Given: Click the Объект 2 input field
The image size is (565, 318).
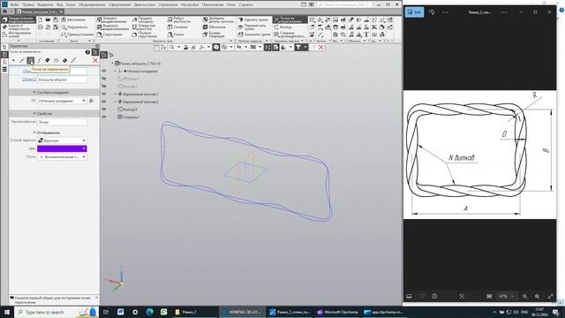Looking at the screenshot, I should point(62,79).
